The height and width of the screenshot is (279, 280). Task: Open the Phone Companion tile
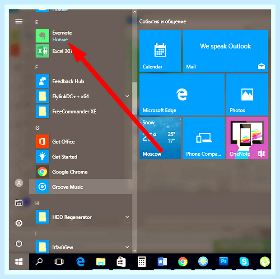(x=204, y=138)
